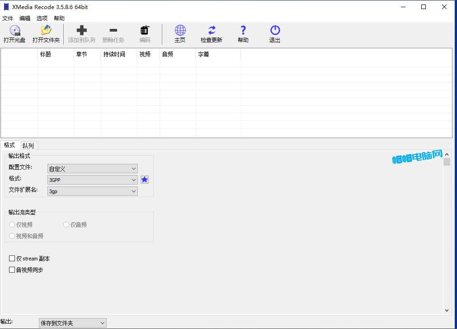The height and width of the screenshot is (329, 457).
Task: Click the 检查更新 refresh icon
Action: point(212,31)
